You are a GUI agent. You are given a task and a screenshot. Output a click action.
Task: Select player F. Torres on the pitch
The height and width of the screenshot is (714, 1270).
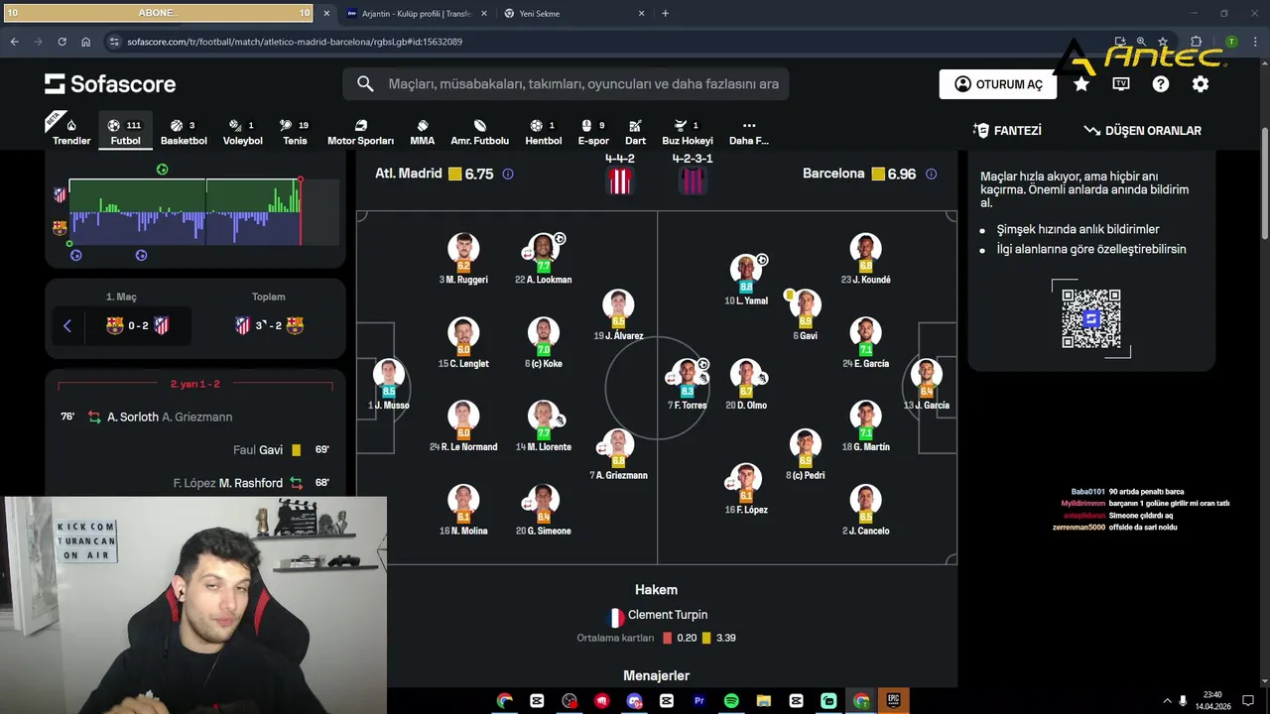tap(687, 385)
